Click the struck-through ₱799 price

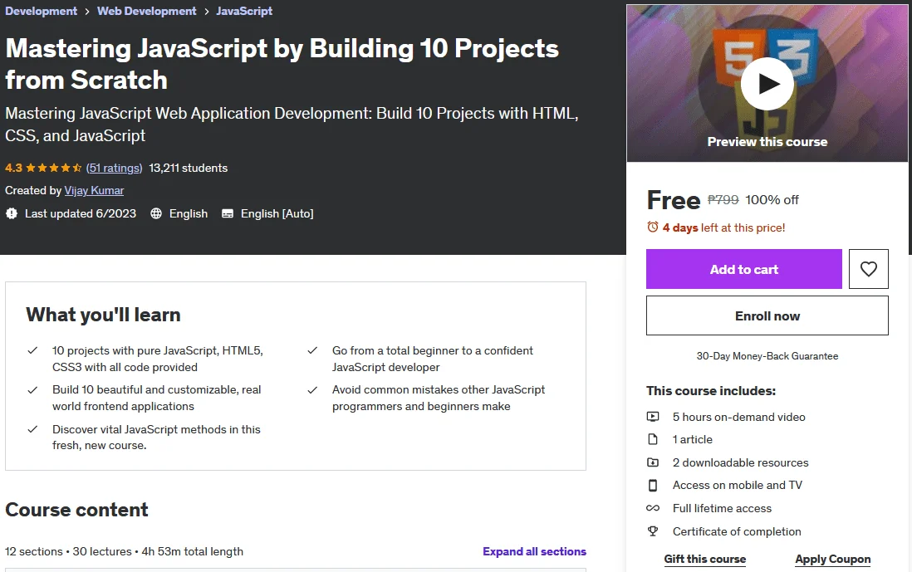coord(723,200)
